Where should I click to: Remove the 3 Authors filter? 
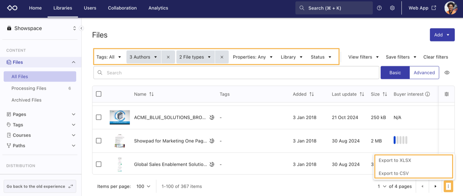168,57
